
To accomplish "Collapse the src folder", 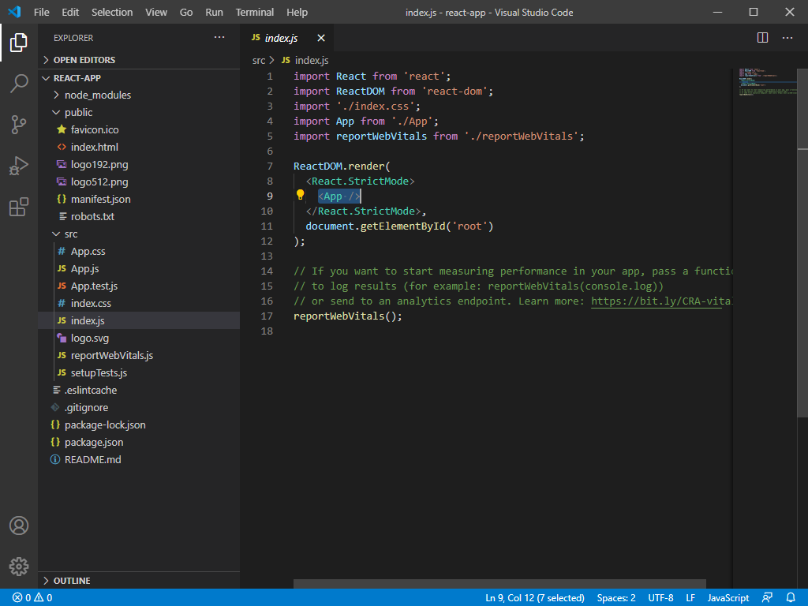I will pyautogui.click(x=139, y=234).
